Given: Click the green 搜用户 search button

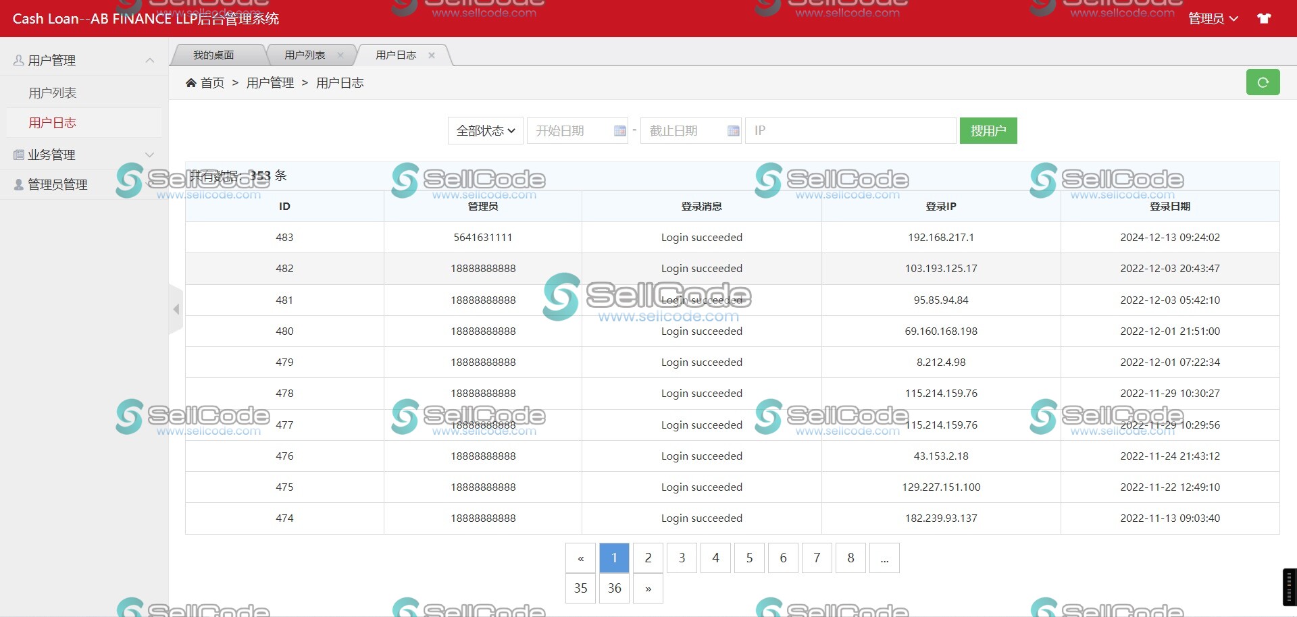Looking at the screenshot, I should [988, 131].
